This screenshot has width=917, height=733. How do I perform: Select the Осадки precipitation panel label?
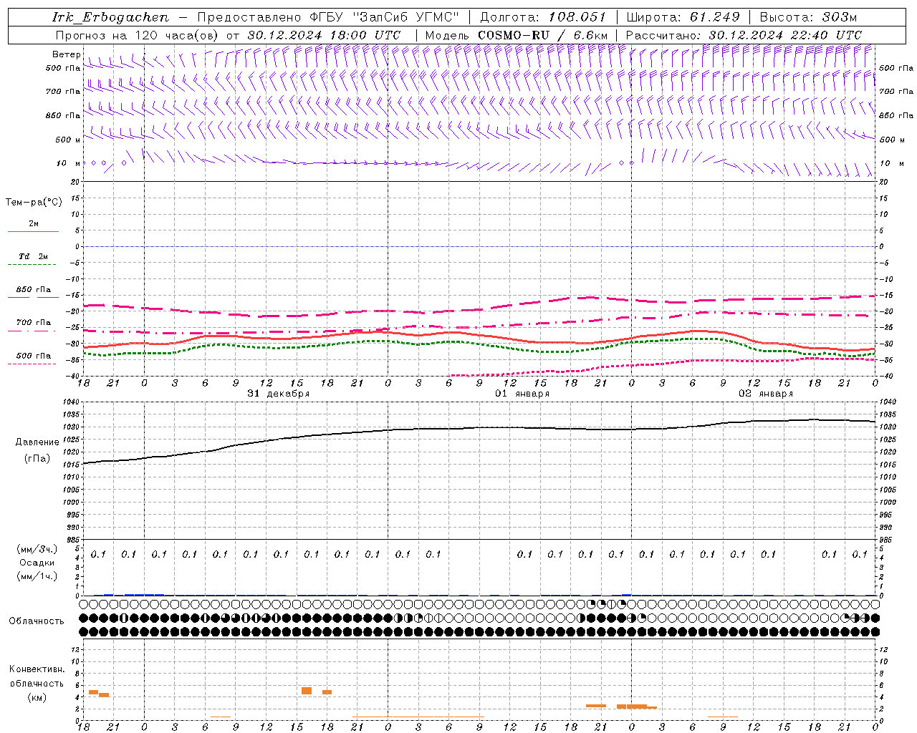pos(37,563)
